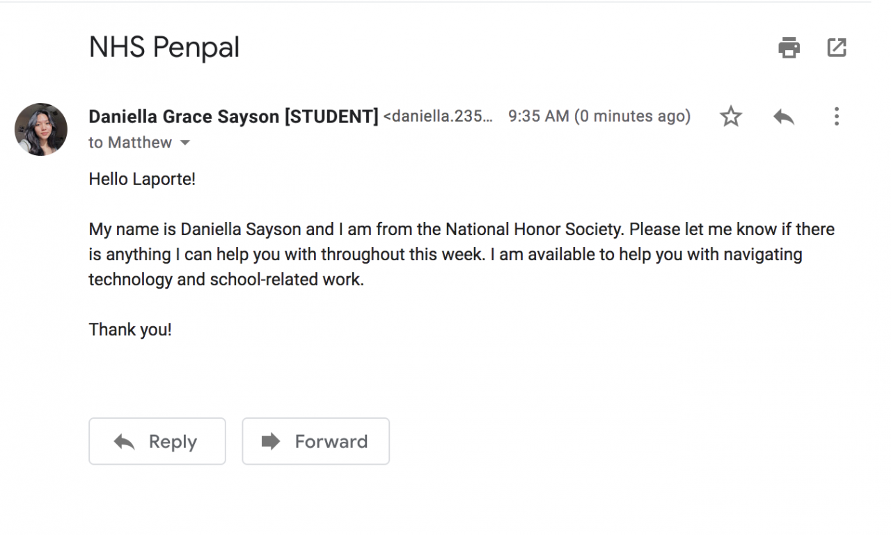Click the "Hello Laporte!" greeting line
Screen dimensions: 891x535
click(142, 179)
